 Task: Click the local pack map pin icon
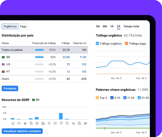[67, 123]
